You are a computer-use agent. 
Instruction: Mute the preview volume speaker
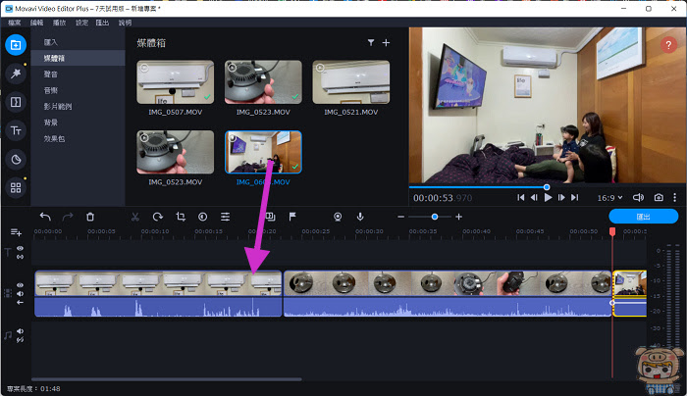[x=638, y=198]
